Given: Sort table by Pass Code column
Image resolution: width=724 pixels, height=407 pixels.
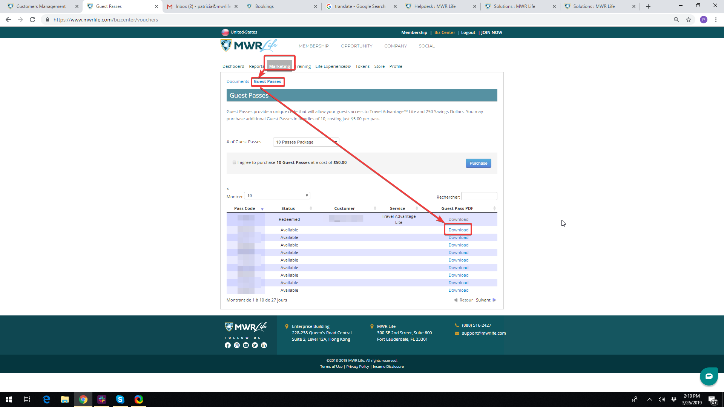Looking at the screenshot, I should (x=245, y=208).
